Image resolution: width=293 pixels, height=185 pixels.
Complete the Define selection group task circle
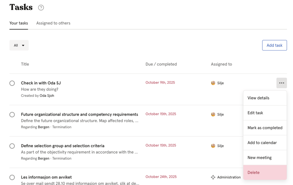click(x=12, y=146)
